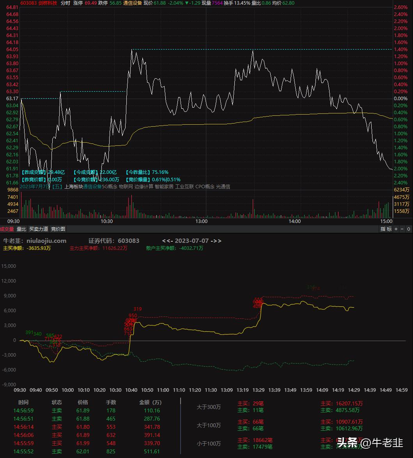Click stock name 剑桥科技 in header
The height and width of the screenshot is (458, 413).
pos(48,3)
